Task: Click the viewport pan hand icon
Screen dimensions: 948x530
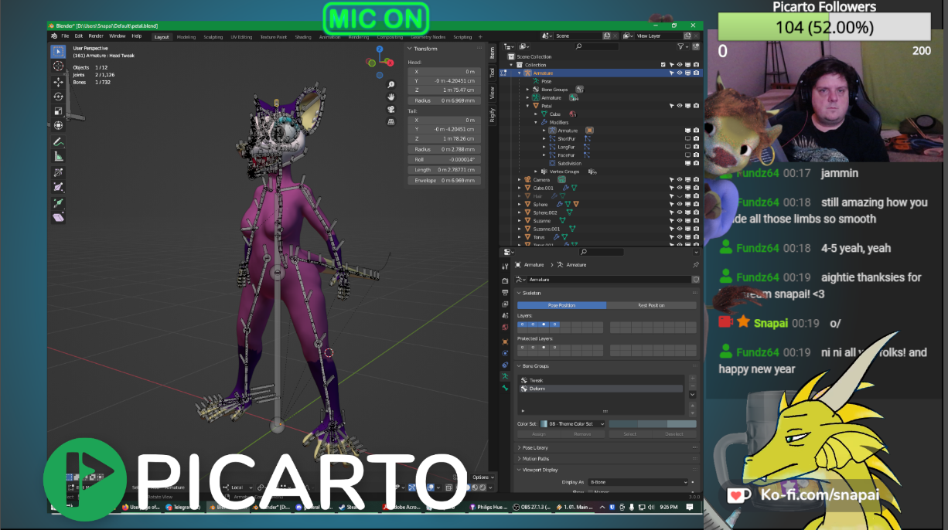Action: pyautogui.click(x=391, y=97)
